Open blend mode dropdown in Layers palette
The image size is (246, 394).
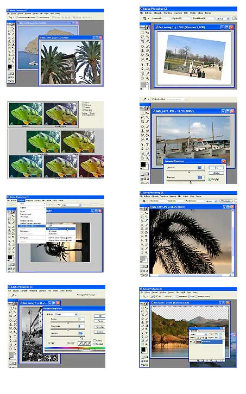(x=198, y=334)
